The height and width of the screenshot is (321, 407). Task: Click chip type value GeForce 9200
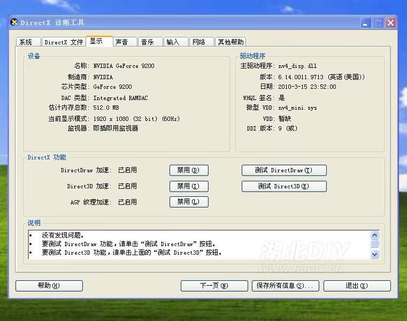(x=112, y=87)
